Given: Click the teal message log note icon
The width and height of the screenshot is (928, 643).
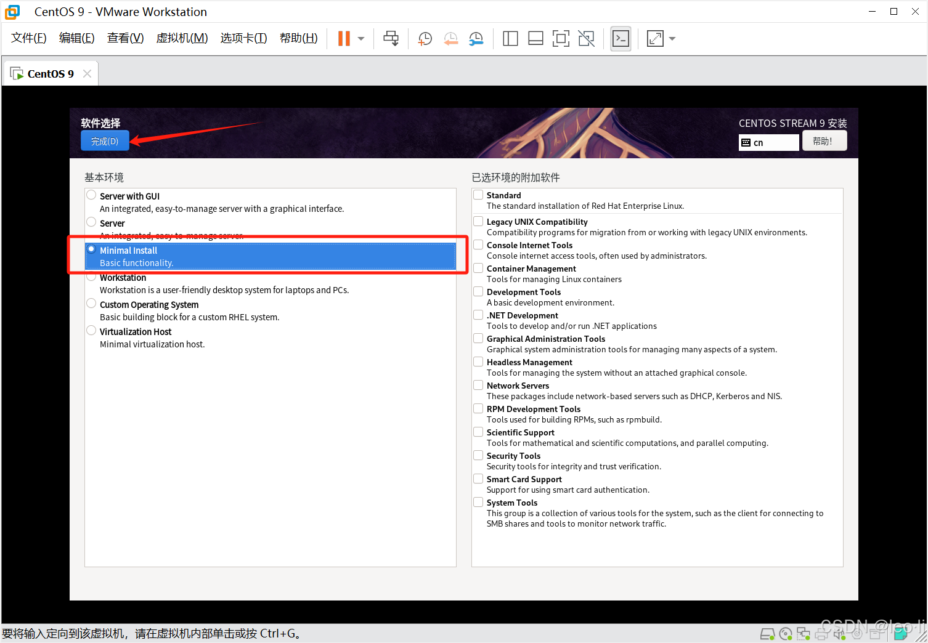Looking at the screenshot, I should (x=901, y=633).
